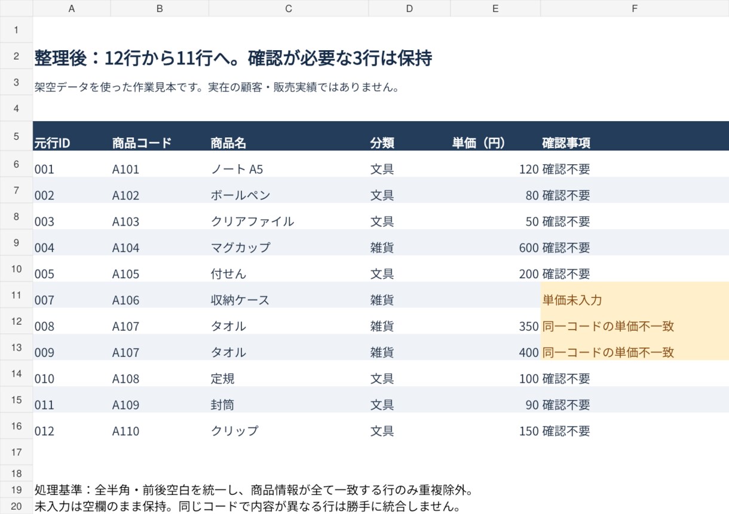
Task: Click the 定規 cell
Action: 289,374
